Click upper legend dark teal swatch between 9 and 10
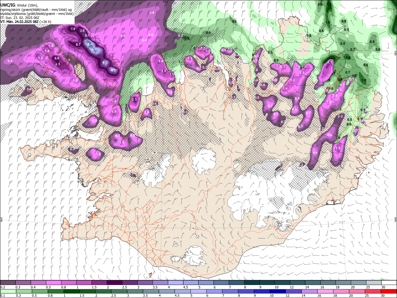 pyautogui.click(x=267, y=283)
